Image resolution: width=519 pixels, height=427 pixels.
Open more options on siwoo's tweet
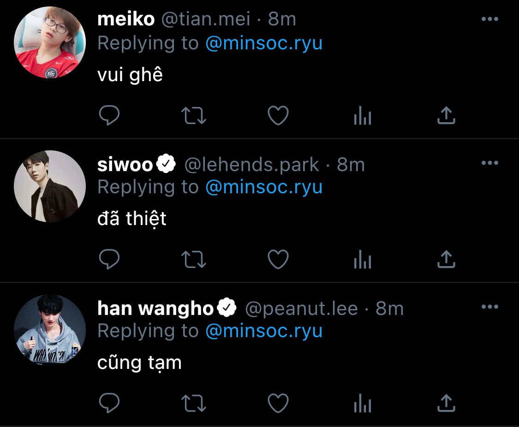pyautogui.click(x=490, y=163)
